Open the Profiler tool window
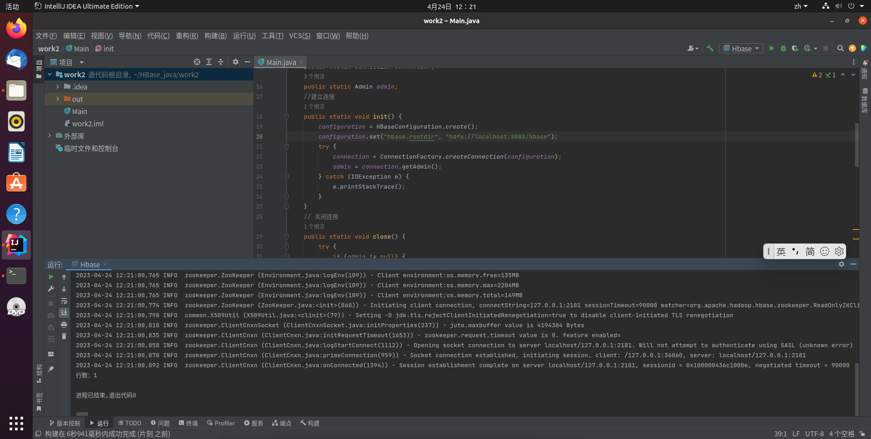The width and height of the screenshot is (871, 439). click(x=221, y=423)
